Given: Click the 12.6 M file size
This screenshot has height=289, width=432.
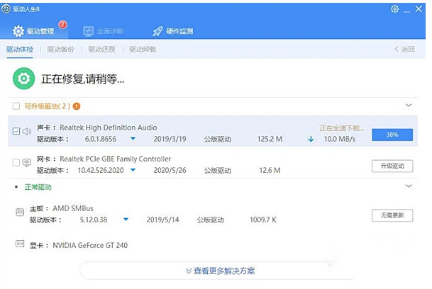Looking at the screenshot, I should [270, 170].
